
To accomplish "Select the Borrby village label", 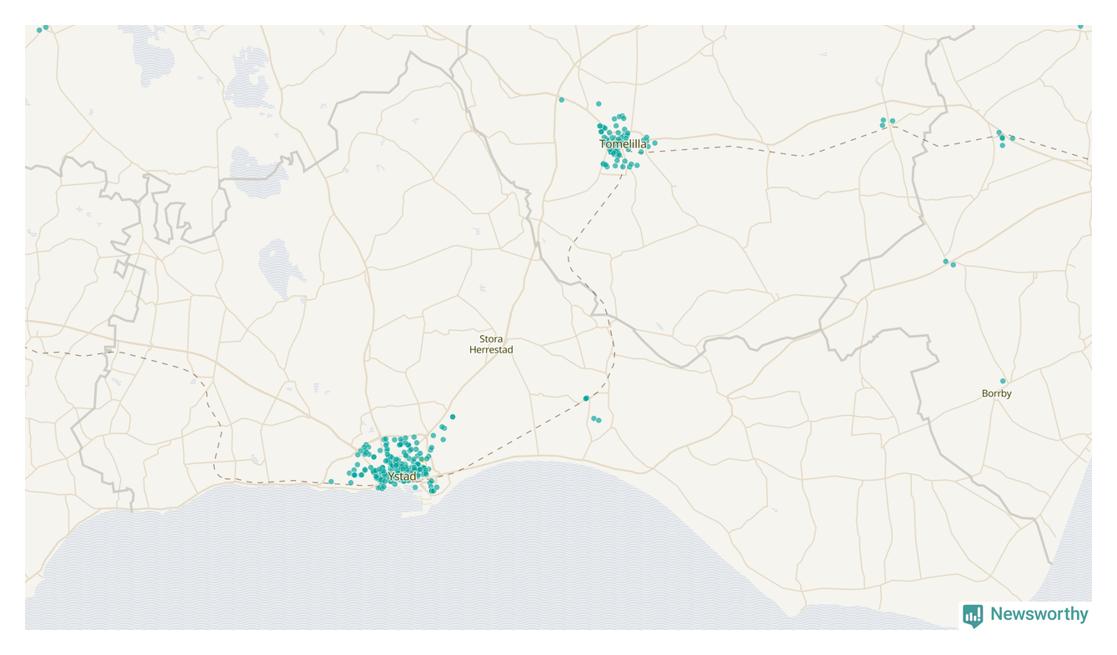I will tap(996, 393).
